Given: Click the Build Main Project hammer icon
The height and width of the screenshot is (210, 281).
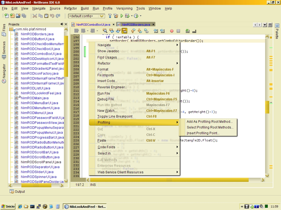Looking at the screenshot, I should [x=110, y=16].
